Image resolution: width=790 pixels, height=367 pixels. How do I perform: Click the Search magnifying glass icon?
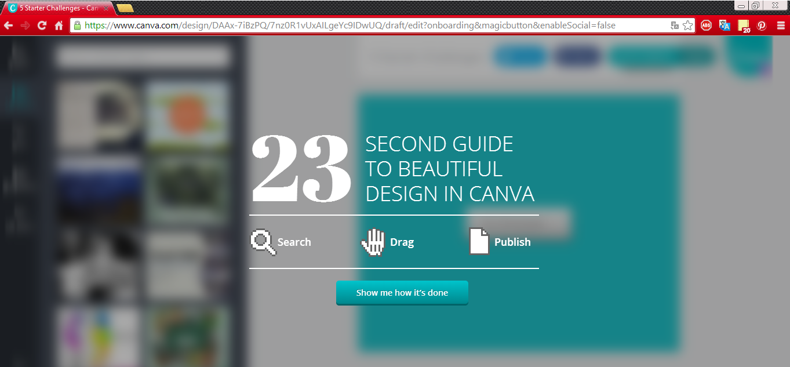263,242
